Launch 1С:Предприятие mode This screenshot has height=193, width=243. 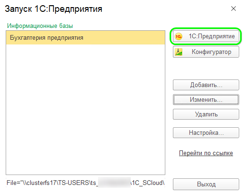point(206,36)
